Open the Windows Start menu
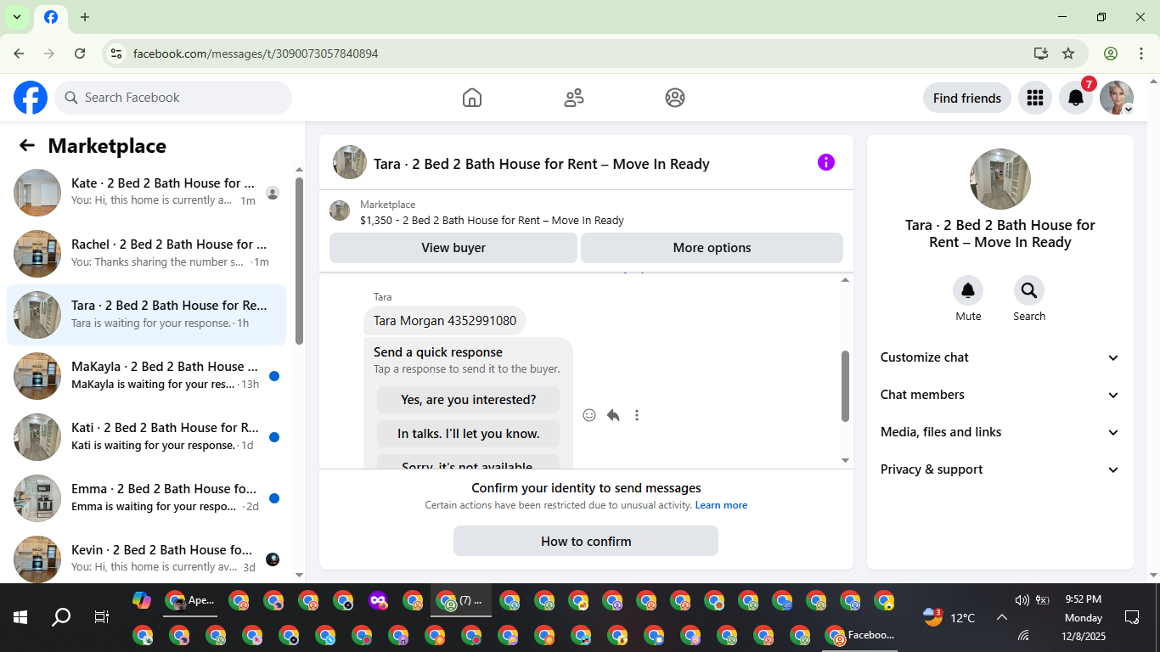Image resolution: width=1160 pixels, height=652 pixels. 20,617
